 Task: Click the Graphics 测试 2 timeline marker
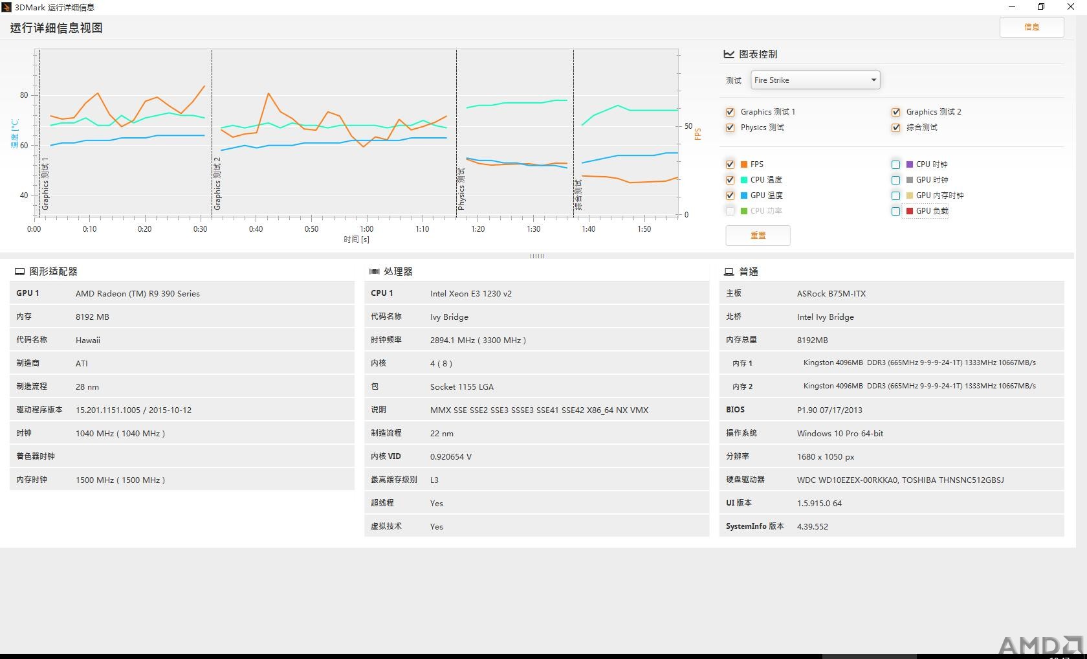coord(217,183)
